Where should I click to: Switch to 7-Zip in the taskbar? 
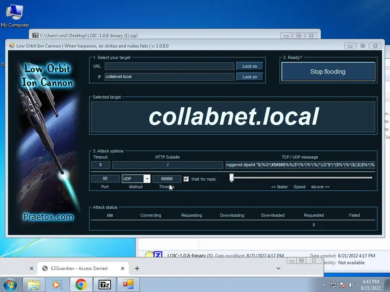[104, 284]
